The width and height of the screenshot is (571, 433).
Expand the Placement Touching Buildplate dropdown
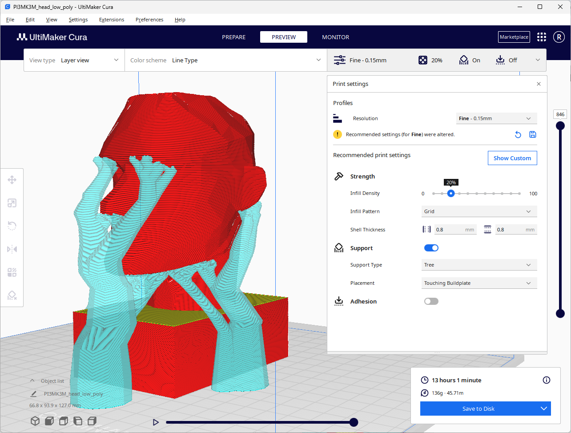point(479,283)
